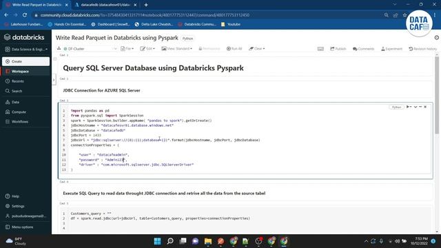Click the Permissions toolbar button

coord(209,49)
